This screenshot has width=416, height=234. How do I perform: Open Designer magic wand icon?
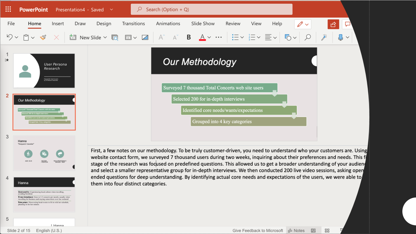(x=324, y=37)
